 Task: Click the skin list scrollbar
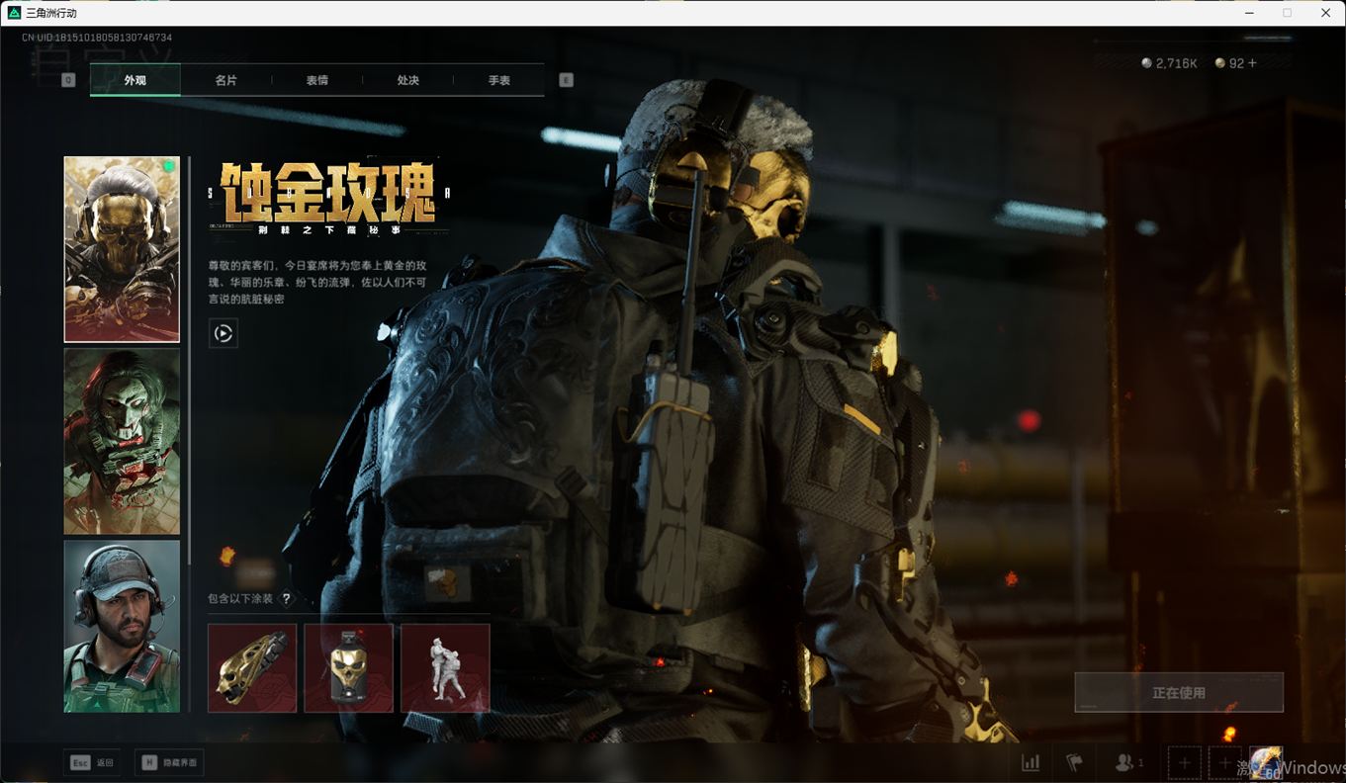189,360
